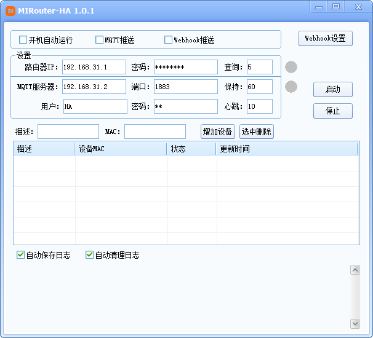Image resolution: width=373 pixels, height=338 pixels.
Task: Click the MIRouter-HA orange app icon
Action: click(x=10, y=11)
